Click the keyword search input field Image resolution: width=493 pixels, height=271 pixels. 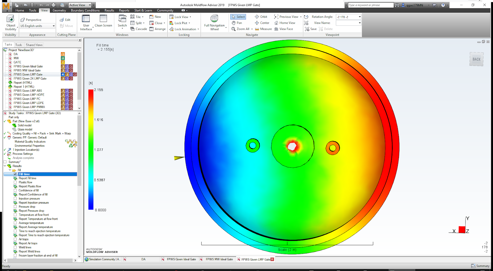[x=371, y=5]
